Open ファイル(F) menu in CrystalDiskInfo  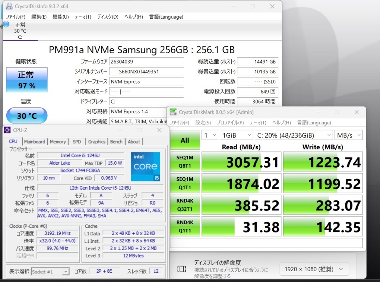[16, 17]
